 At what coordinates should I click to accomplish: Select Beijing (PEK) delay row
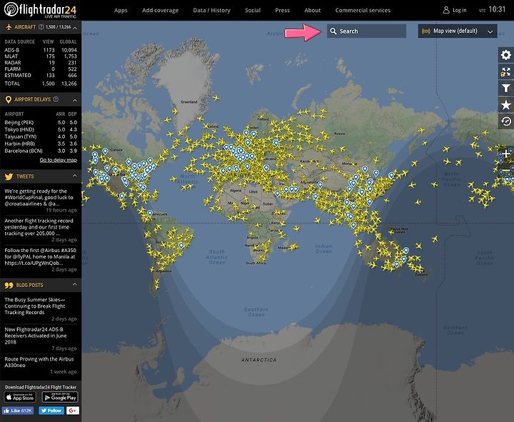pyautogui.click(x=41, y=122)
